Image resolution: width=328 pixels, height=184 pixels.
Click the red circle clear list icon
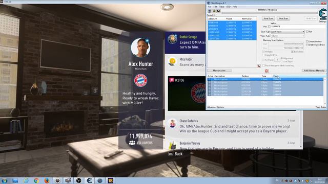(266, 71)
